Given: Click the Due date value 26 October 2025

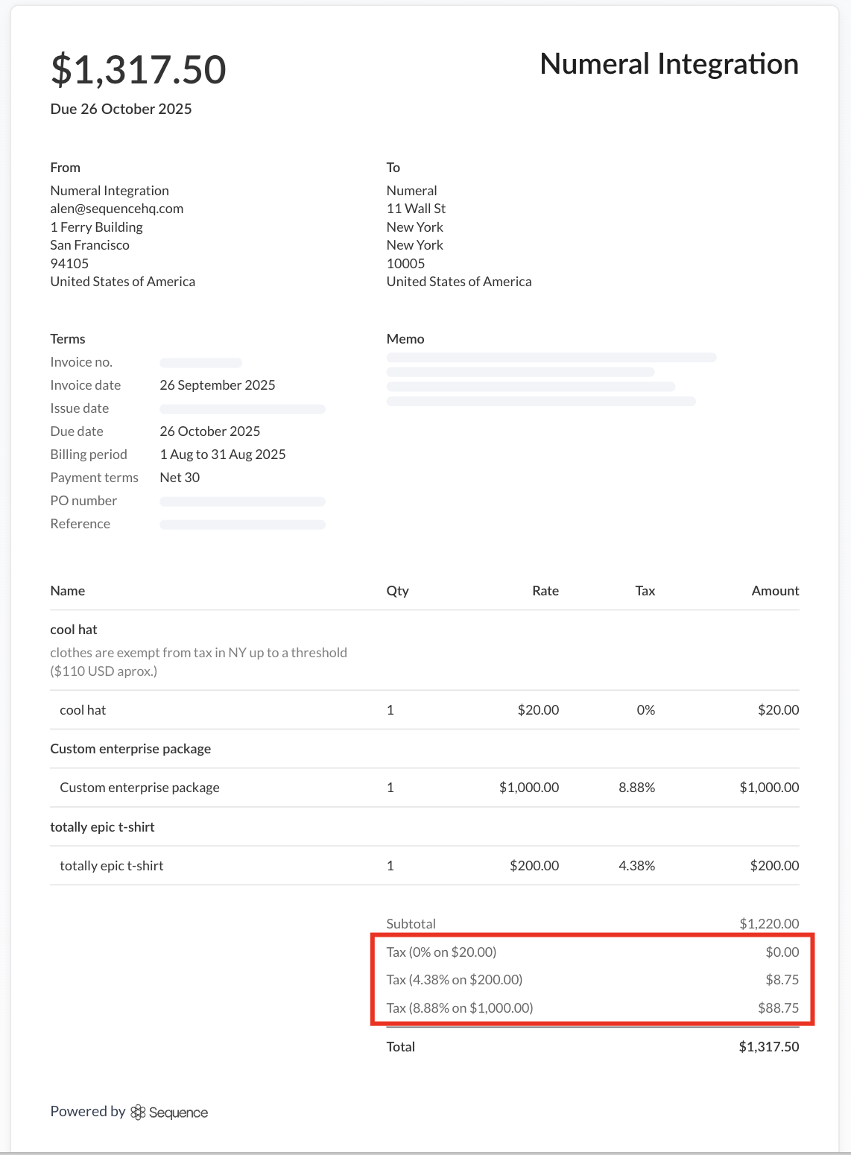Looking at the screenshot, I should [x=210, y=431].
